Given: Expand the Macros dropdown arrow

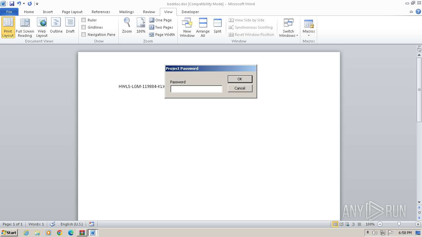Looking at the screenshot, I should [x=309, y=36].
